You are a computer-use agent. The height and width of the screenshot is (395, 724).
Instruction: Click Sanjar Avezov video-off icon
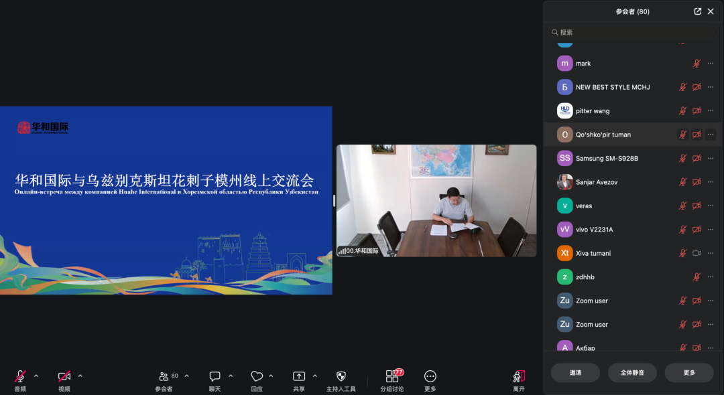click(697, 182)
